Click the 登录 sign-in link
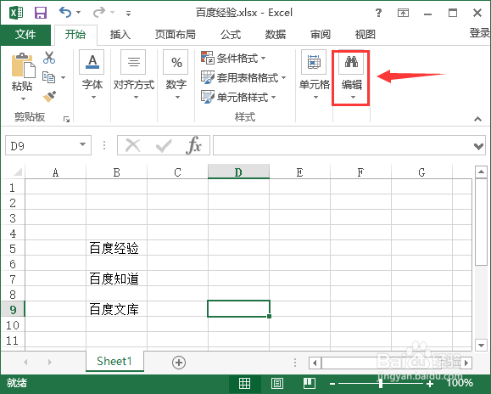Screen dimensions: 491x394 [x=479, y=33]
